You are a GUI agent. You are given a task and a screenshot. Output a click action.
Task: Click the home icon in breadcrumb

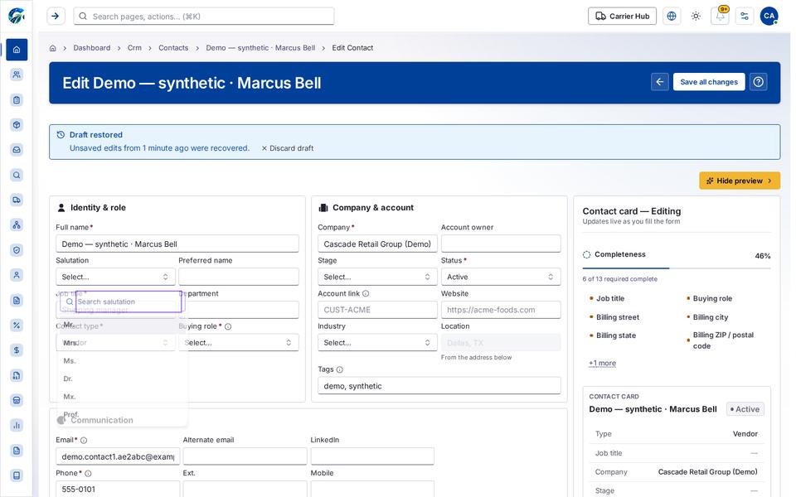point(53,48)
